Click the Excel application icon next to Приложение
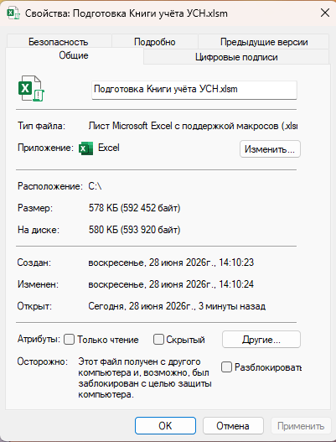The height and width of the screenshot is (442, 336). pyautogui.click(x=85, y=148)
